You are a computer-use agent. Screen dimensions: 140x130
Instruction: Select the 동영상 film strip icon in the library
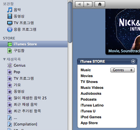10,16
